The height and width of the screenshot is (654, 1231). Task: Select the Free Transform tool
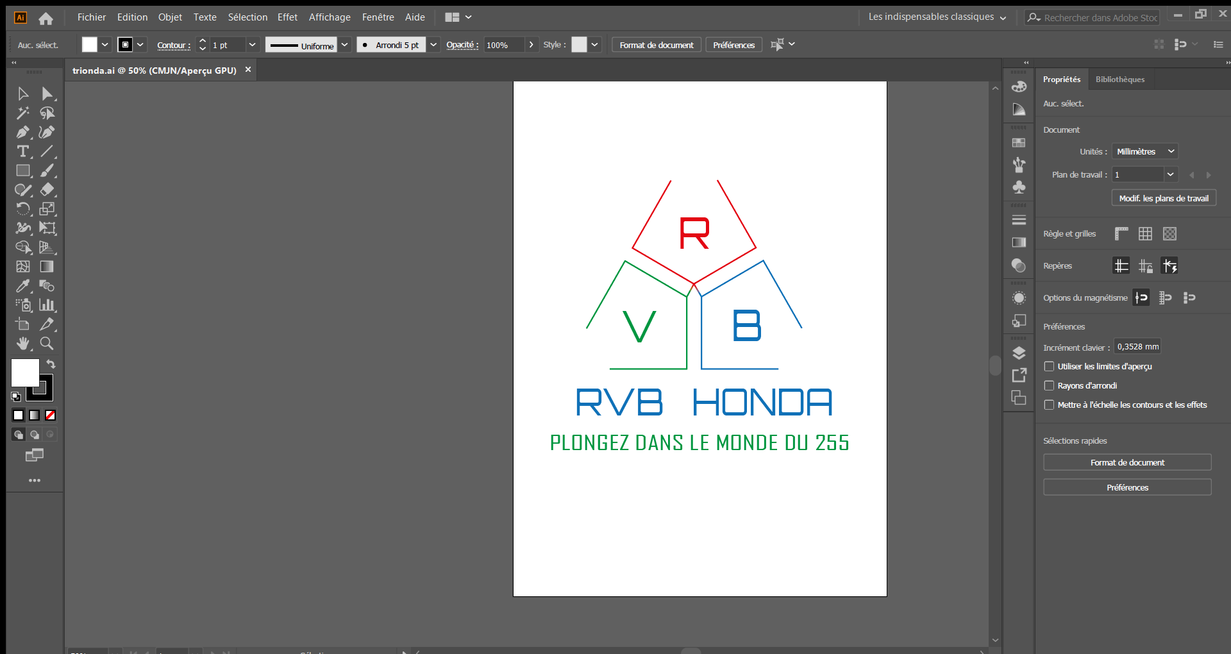click(x=47, y=228)
